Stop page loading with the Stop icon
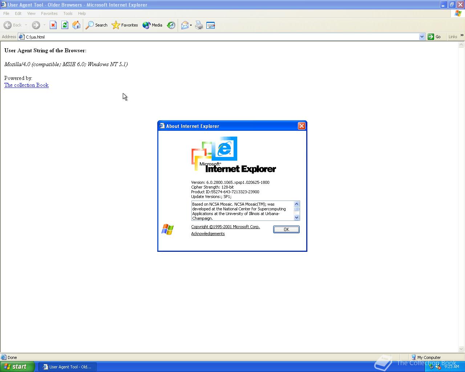This screenshot has width=465, height=372. 53,25
